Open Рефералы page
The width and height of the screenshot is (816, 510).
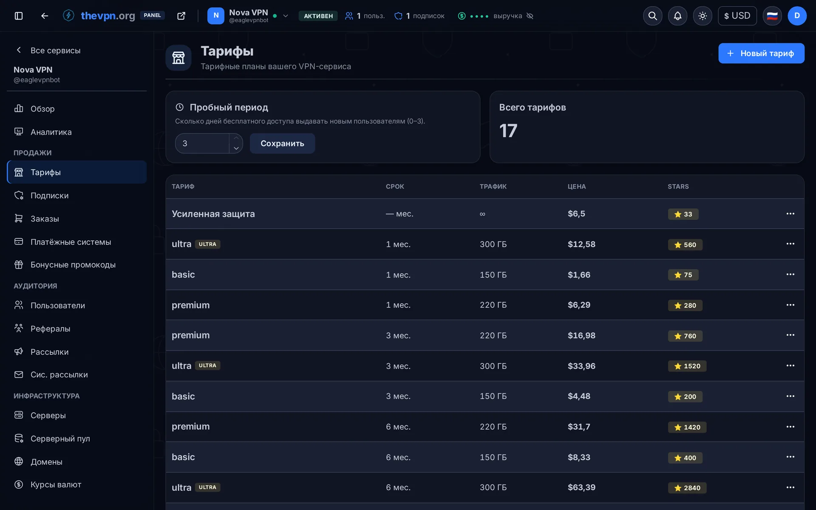click(77, 329)
